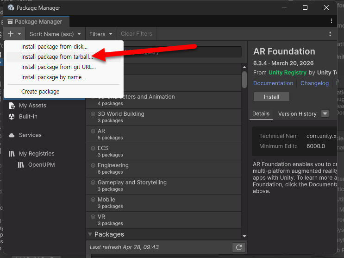Viewport: 344px width, 258px height.
Task: Click the Package Manager tab archive icon
Action: point(10,22)
